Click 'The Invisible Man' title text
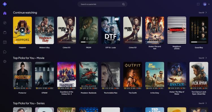This screenshot has height=112, width=212. (111, 93)
